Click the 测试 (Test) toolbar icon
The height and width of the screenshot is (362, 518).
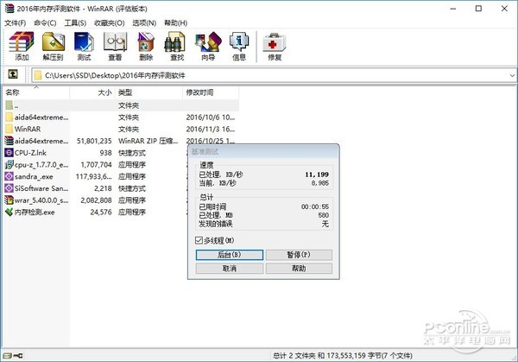(x=84, y=47)
